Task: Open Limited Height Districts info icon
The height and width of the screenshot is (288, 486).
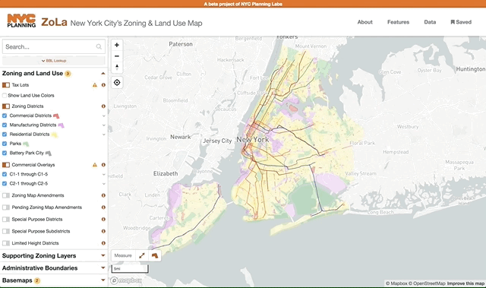Action: tap(103, 243)
